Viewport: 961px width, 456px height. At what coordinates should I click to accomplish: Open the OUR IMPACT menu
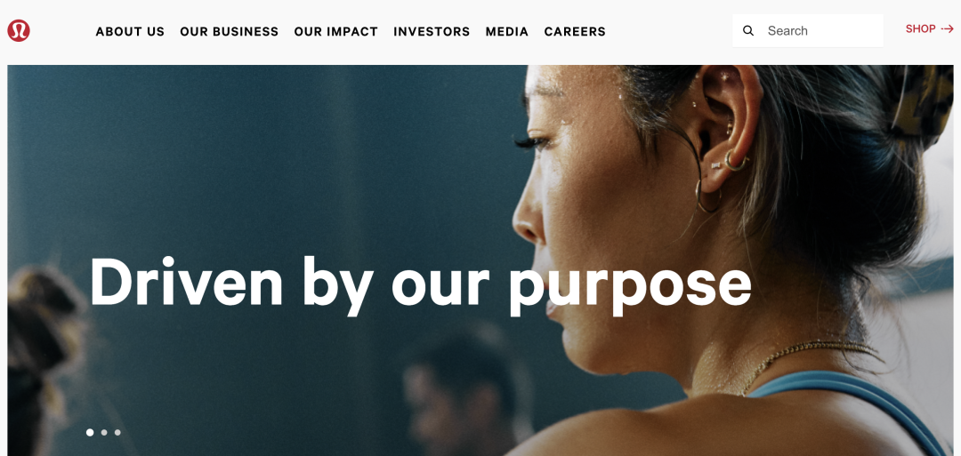pyautogui.click(x=335, y=31)
